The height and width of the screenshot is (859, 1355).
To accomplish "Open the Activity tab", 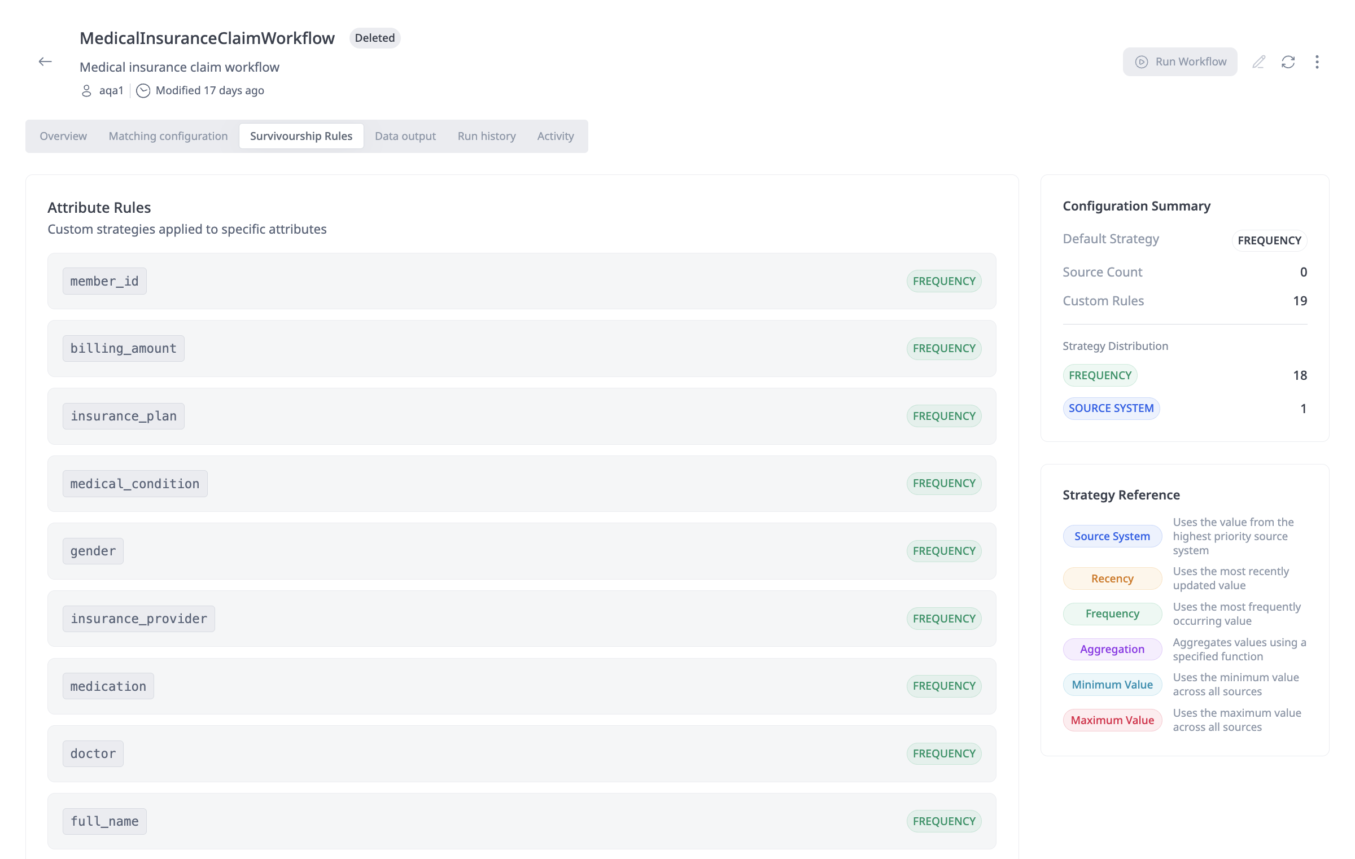I will [x=556, y=136].
